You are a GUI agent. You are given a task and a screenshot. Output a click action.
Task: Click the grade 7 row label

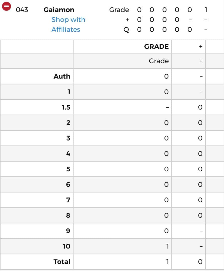click(x=68, y=200)
